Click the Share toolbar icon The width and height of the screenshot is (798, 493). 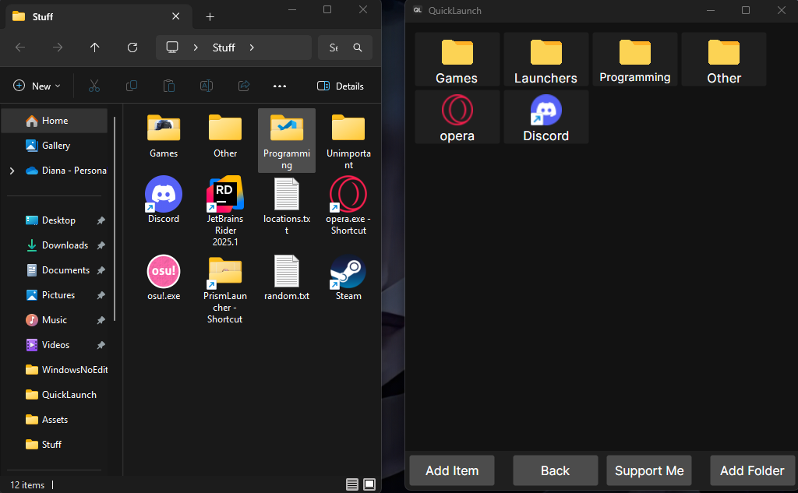(244, 86)
